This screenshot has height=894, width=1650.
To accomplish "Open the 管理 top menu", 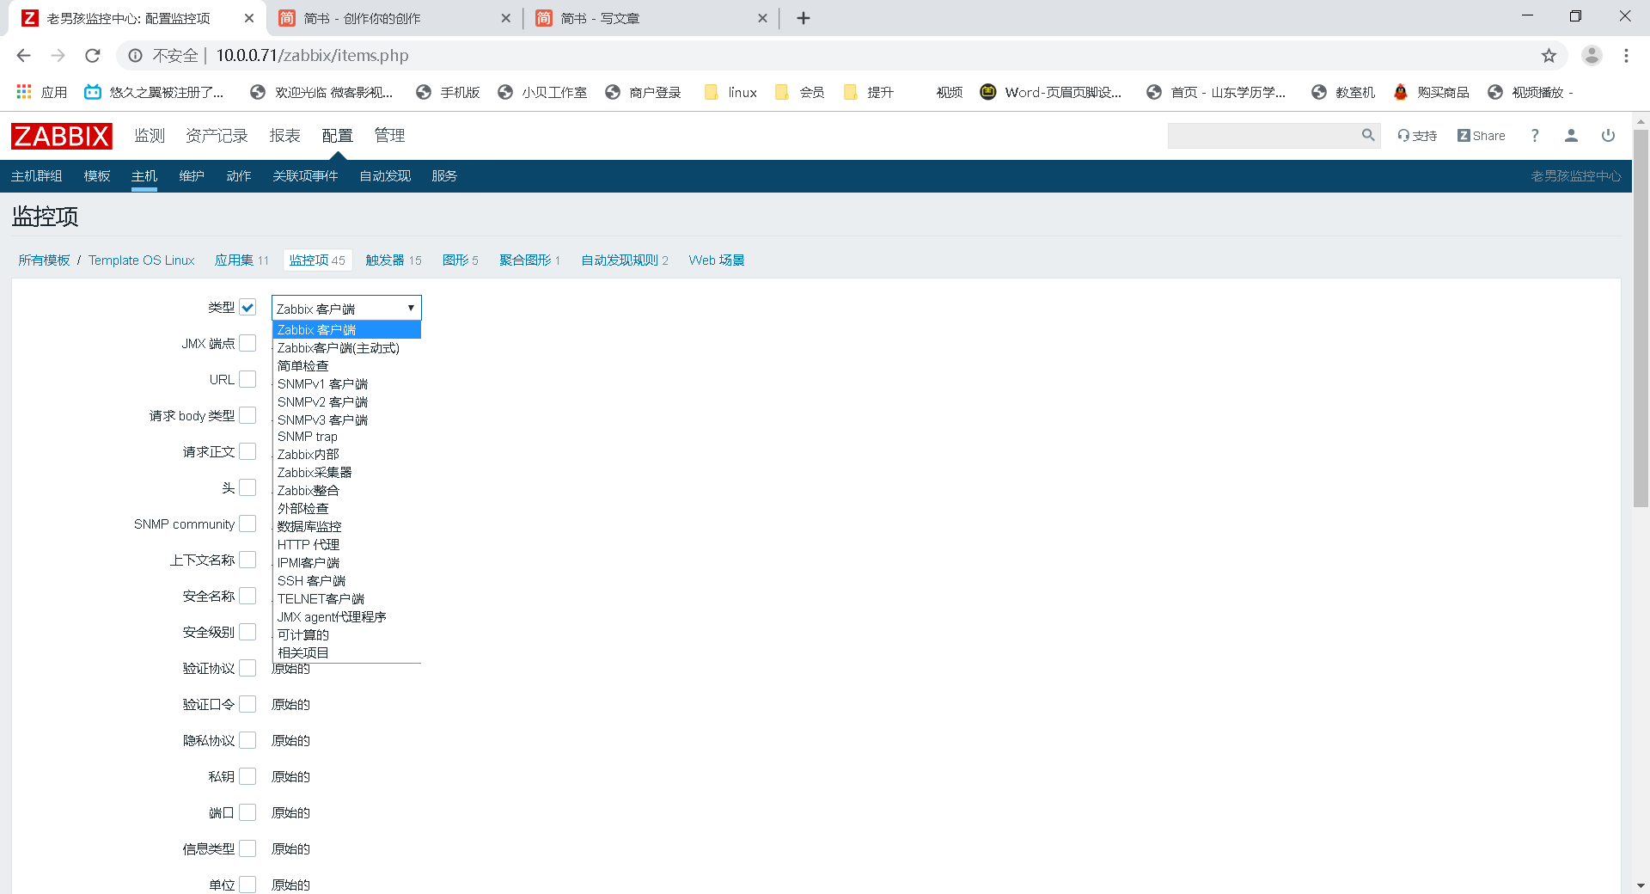I will coord(389,136).
